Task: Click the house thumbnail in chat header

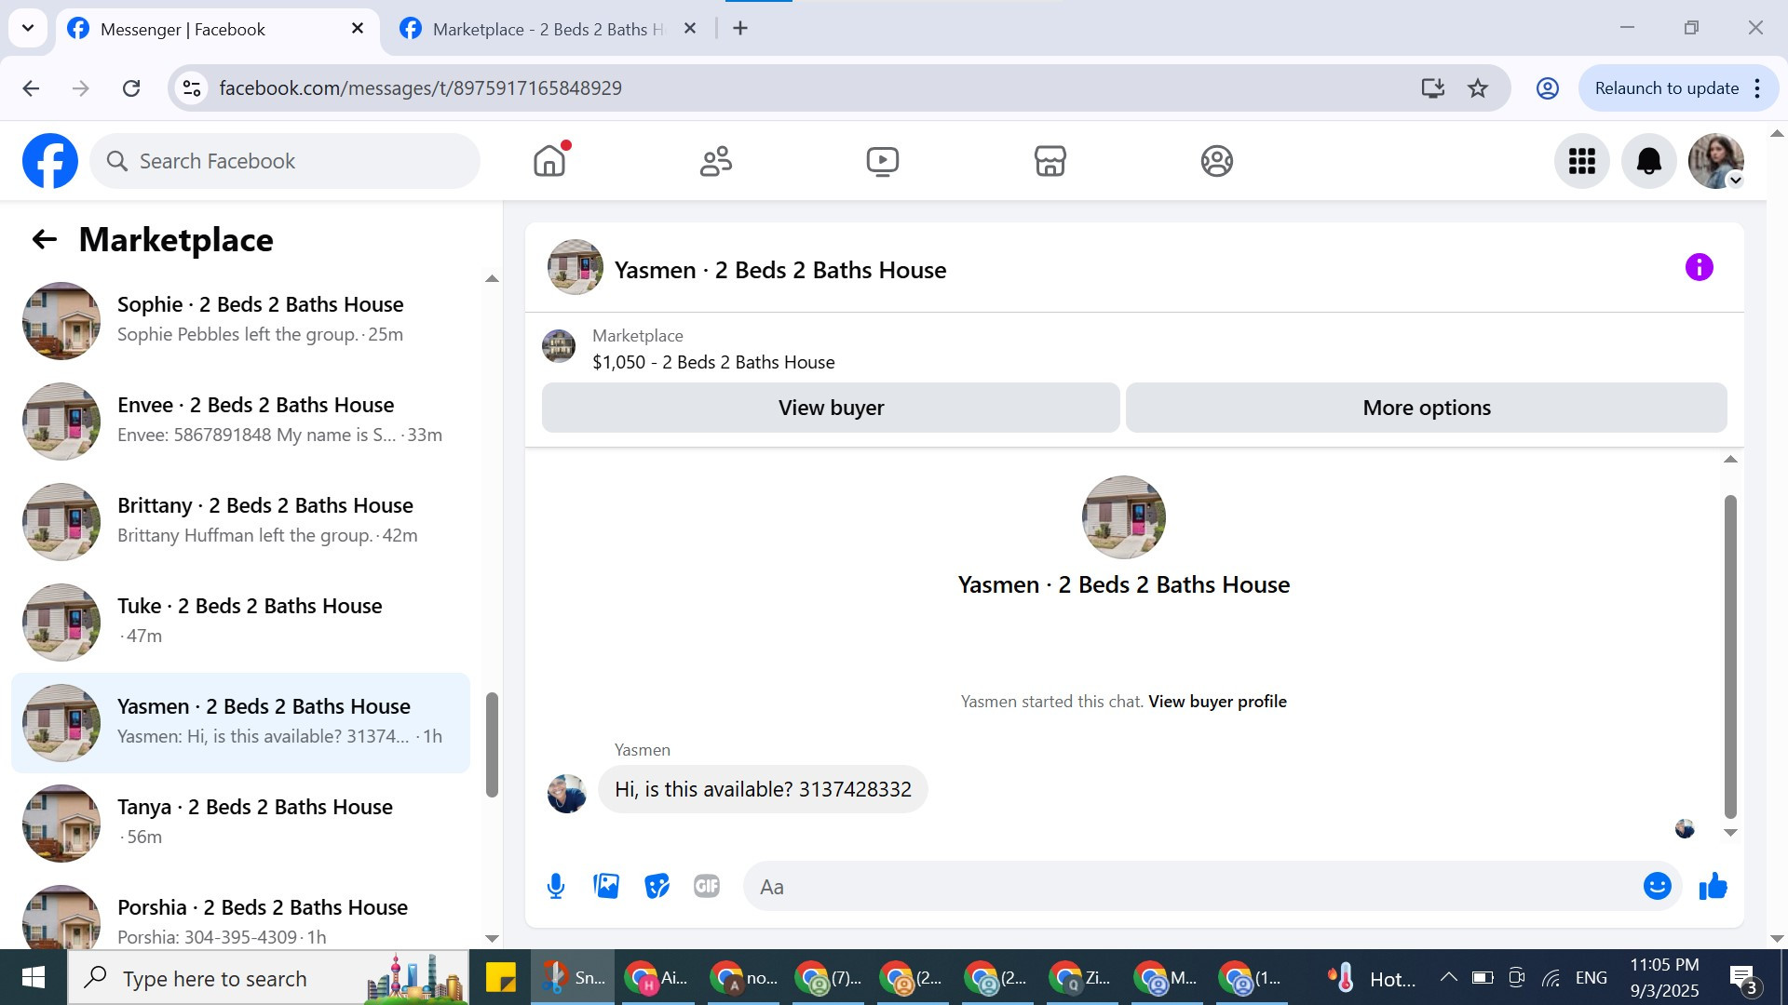Action: [575, 268]
